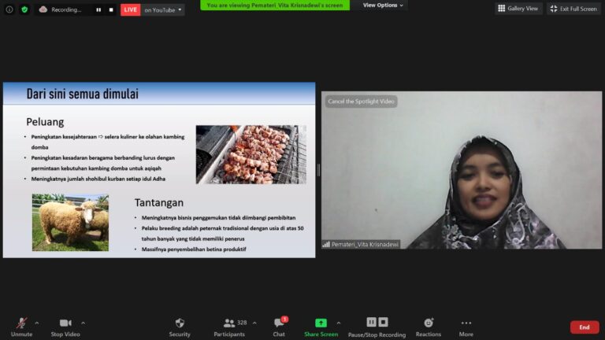Open the Reactions emoji menu

[x=429, y=326]
